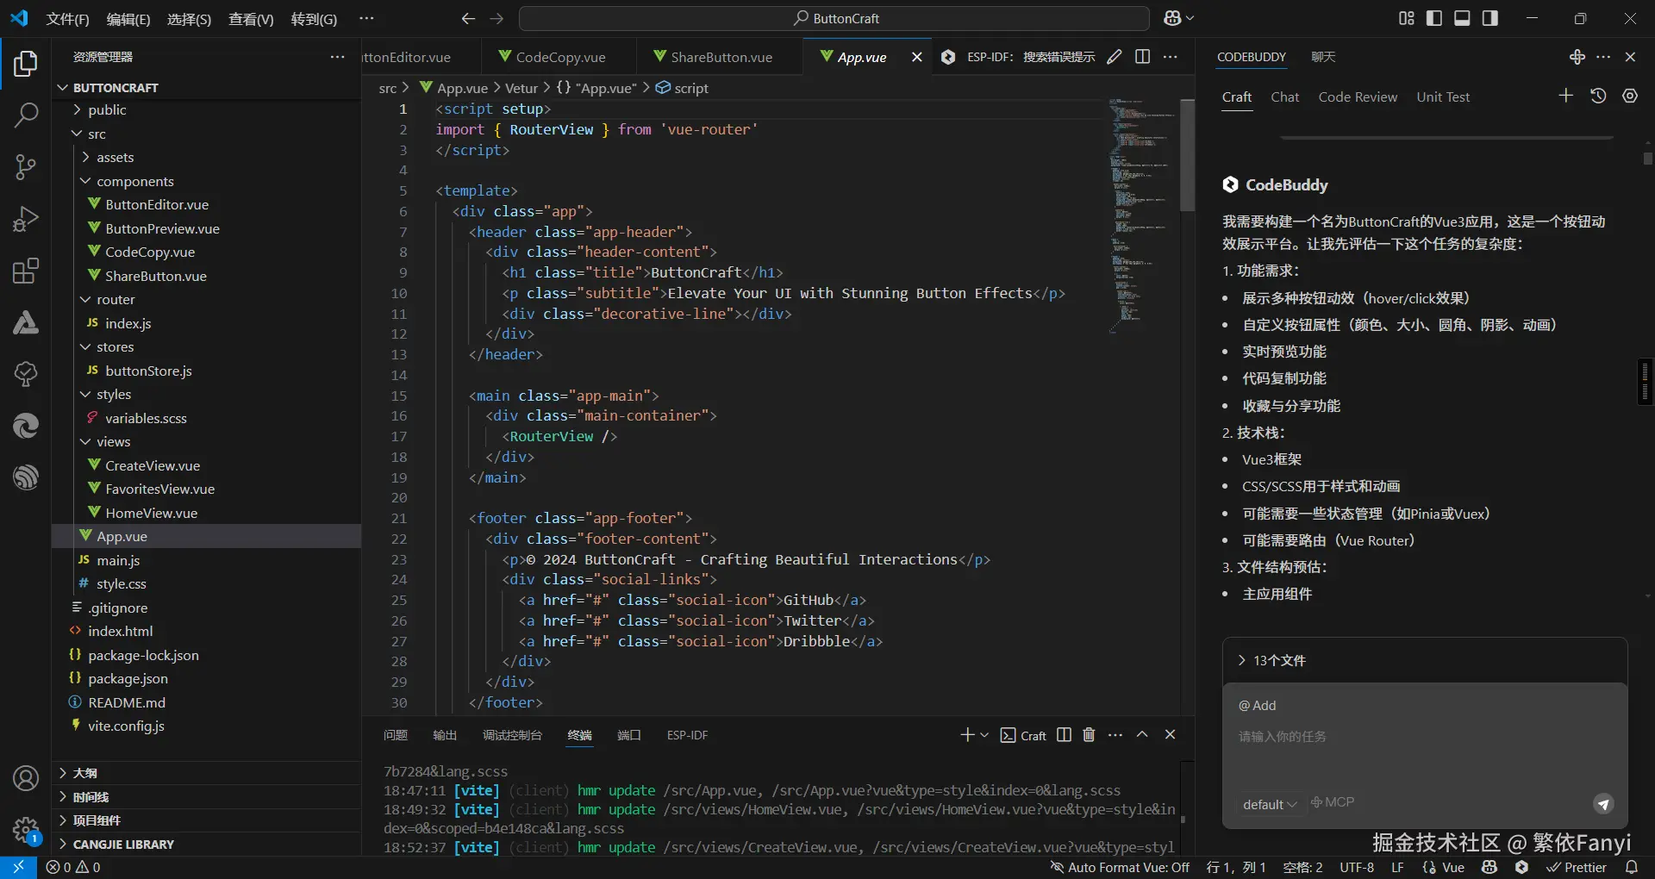Open the CodeBuddy history icon
The height and width of the screenshot is (879, 1655).
tap(1598, 96)
